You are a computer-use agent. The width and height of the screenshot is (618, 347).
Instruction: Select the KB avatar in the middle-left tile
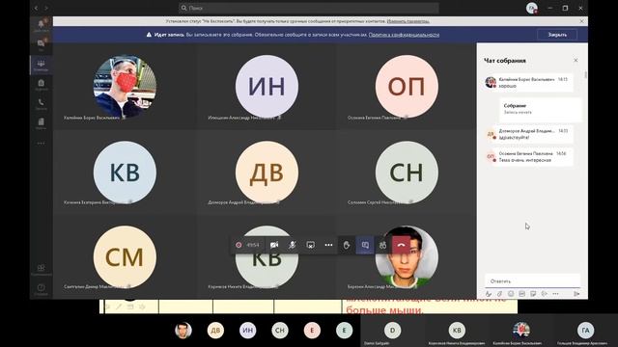[x=125, y=173]
